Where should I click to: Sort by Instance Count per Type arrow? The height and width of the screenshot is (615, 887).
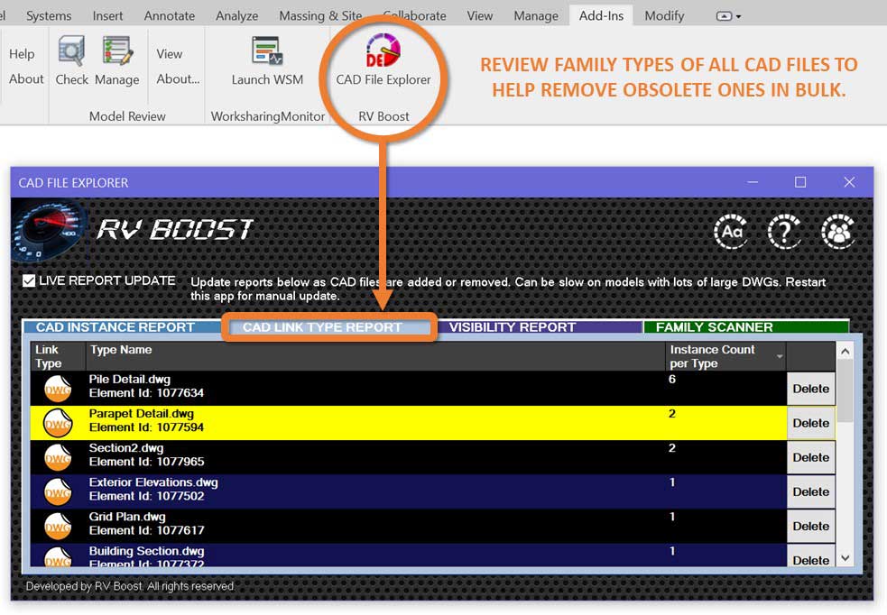pyautogui.click(x=780, y=356)
